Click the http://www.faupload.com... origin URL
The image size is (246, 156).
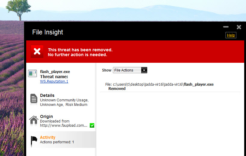[x=64, y=125]
